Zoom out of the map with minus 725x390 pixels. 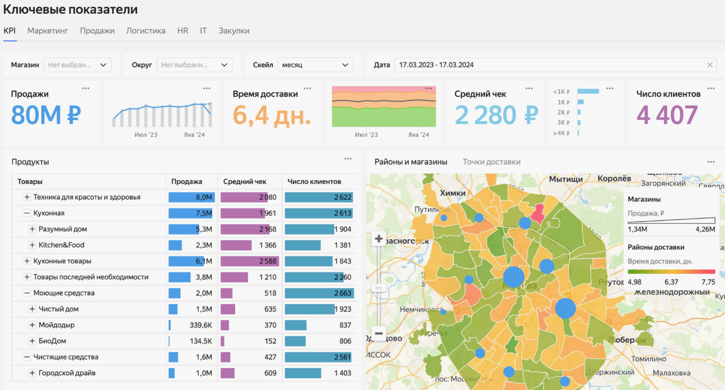(379, 334)
